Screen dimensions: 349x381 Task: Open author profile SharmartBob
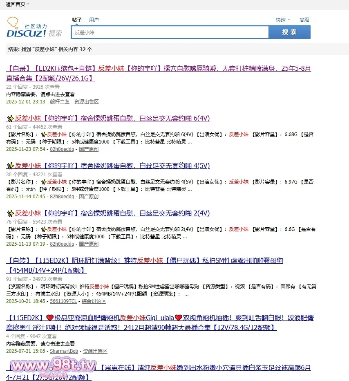click(x=64, y=351)
